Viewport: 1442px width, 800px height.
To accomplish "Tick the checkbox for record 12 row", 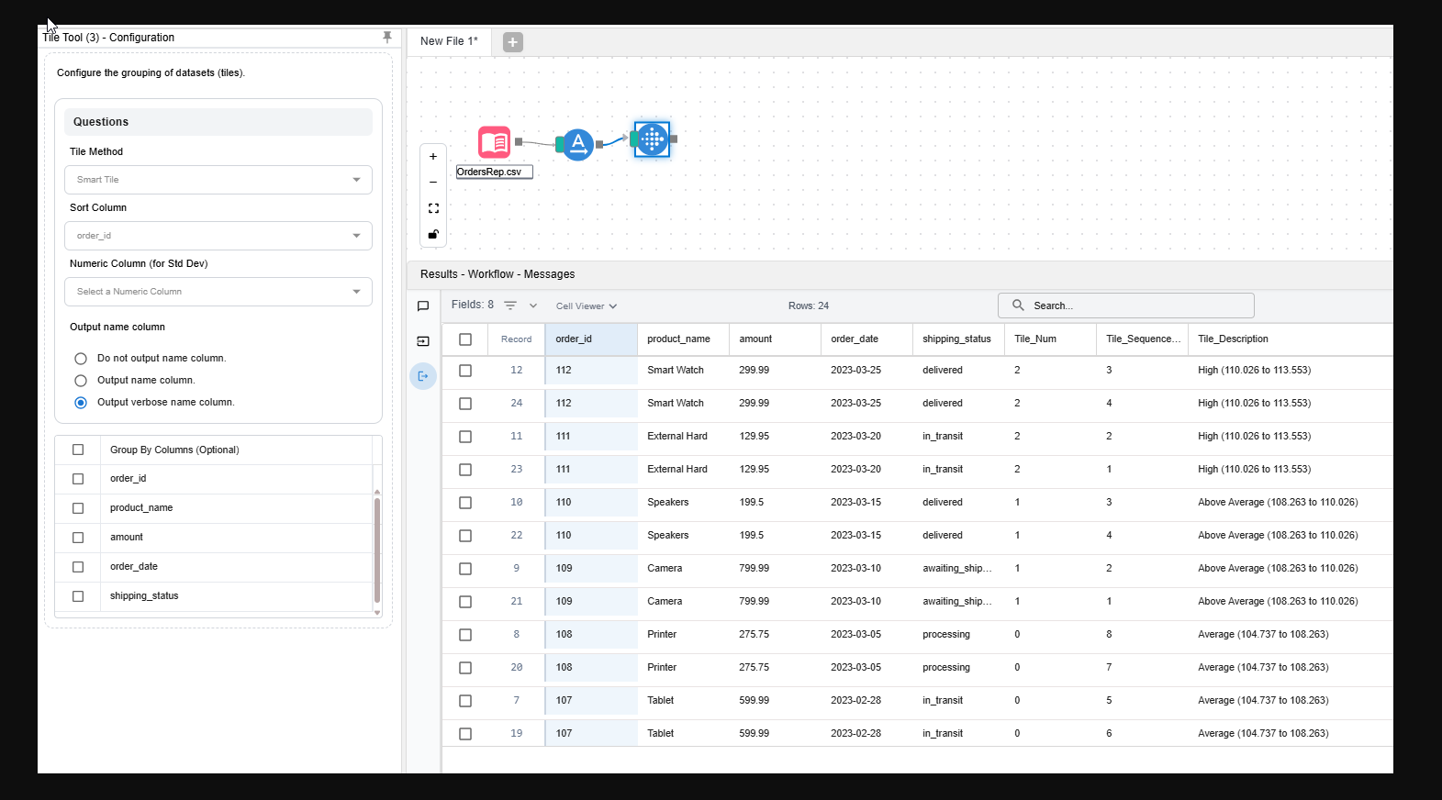I will pos(465,371).
